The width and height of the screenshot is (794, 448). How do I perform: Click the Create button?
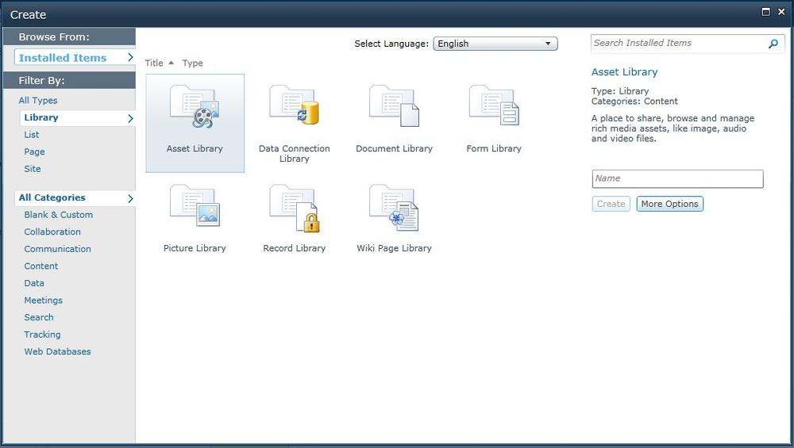(611, 204)
